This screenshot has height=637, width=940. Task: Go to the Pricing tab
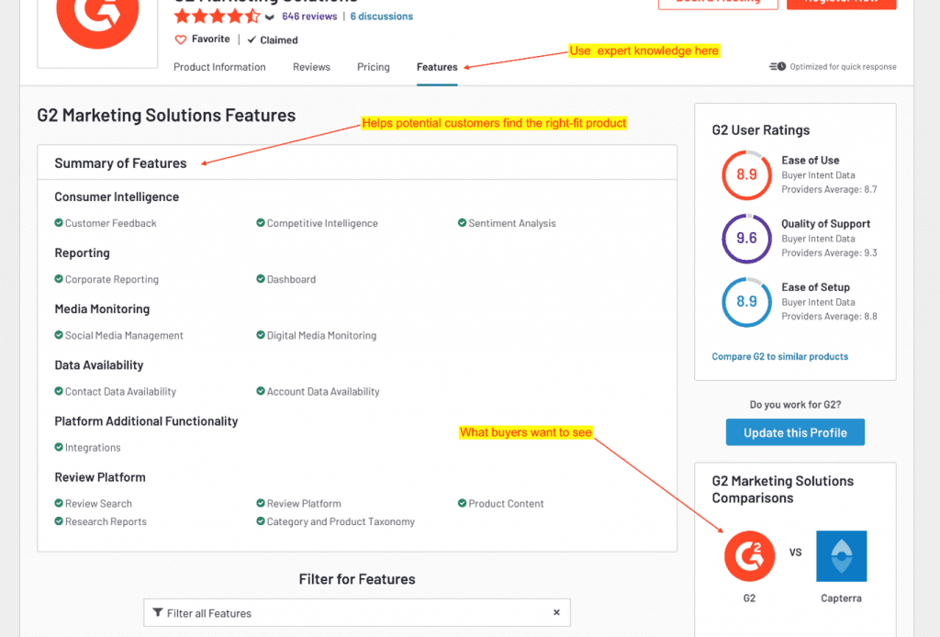pos(374,67)
